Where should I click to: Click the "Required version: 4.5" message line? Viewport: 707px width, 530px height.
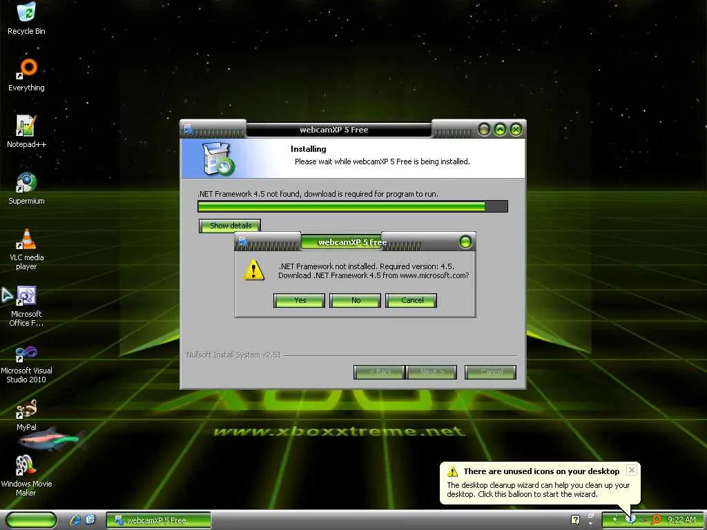point(366,266)
